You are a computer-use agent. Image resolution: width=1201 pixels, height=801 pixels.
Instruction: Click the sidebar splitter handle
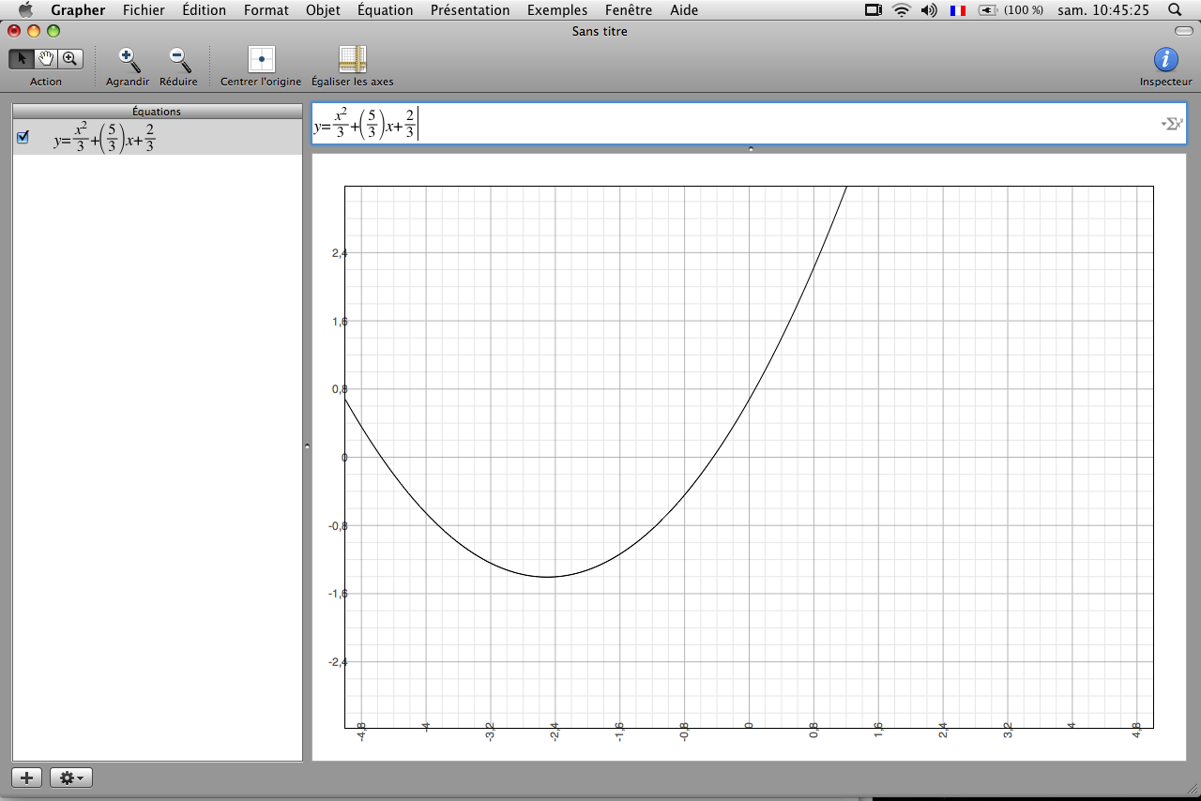(x=307, y=447)
